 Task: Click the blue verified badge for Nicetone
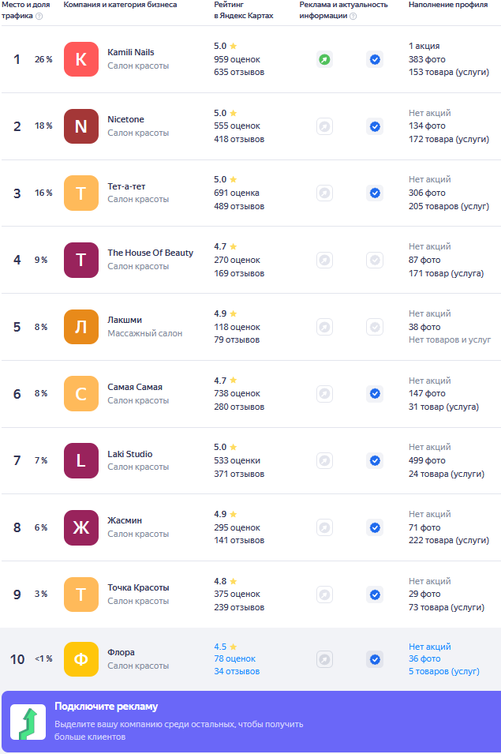pyautogui.click(x=375, y=126)
